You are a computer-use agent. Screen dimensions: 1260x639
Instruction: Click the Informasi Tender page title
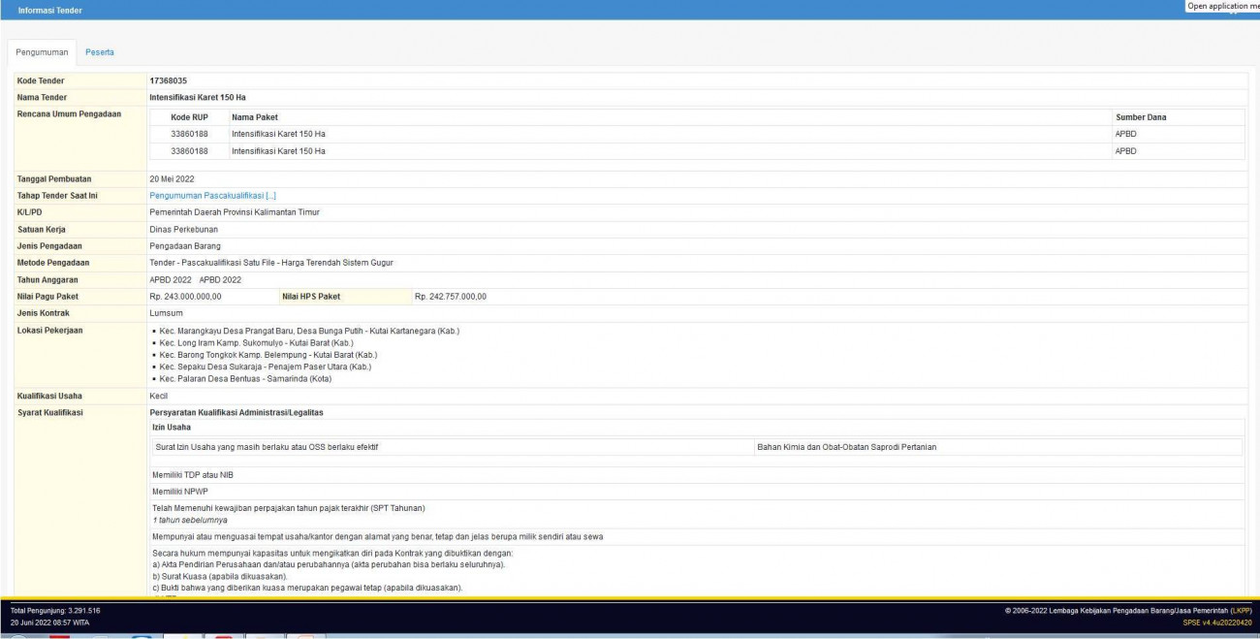click(49, 10)
